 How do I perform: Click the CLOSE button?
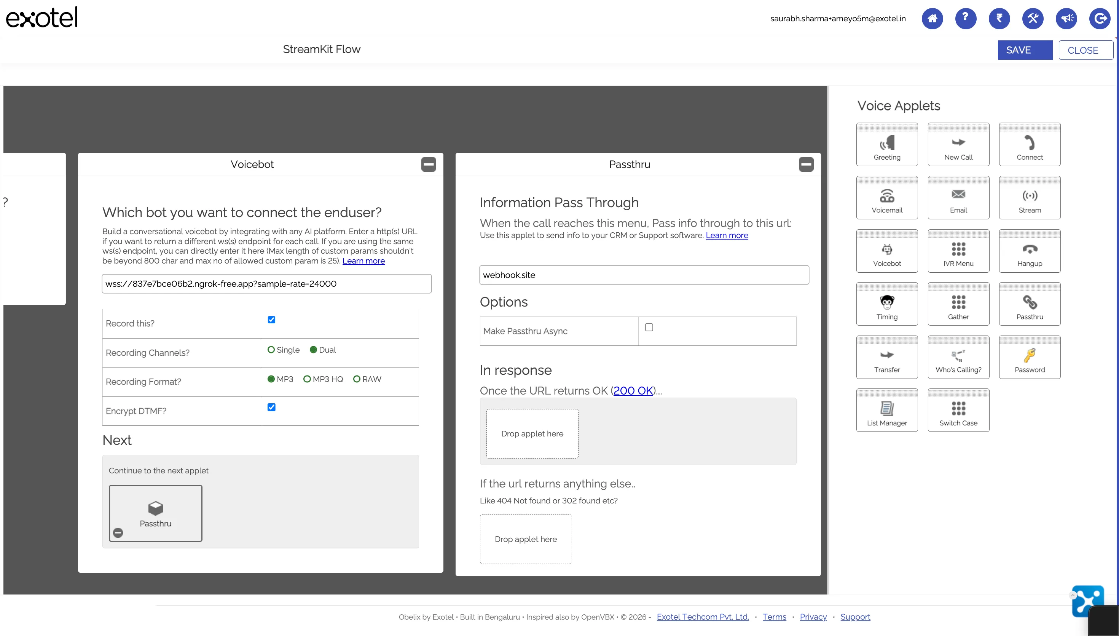(x=1086, y=50)
